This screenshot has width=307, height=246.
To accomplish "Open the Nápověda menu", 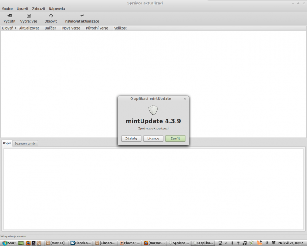I will 57,9.
